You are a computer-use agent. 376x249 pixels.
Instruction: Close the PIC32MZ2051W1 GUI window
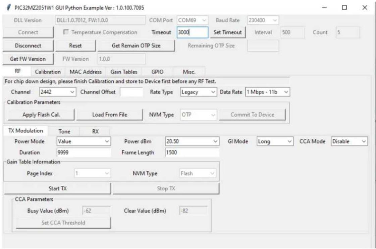click(x=365, y=8)
